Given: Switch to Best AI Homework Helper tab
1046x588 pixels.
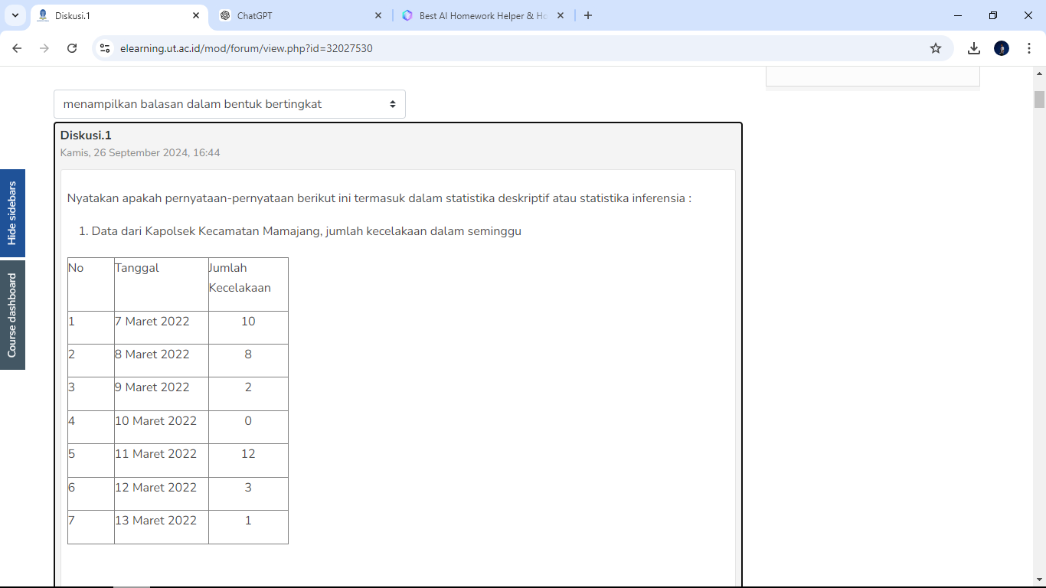Looking at the screenshot, I should pyautogui.click(x=483, y=15).
